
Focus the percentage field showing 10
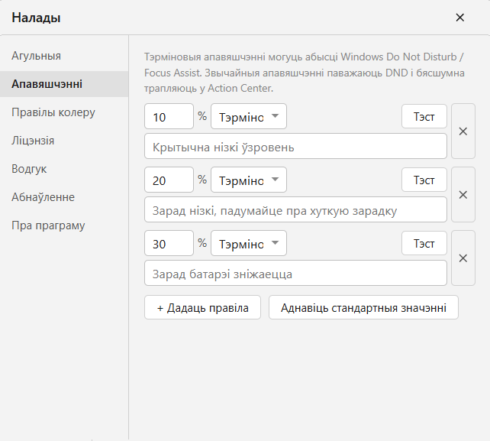pyautogui.click(x=169, y=116)
